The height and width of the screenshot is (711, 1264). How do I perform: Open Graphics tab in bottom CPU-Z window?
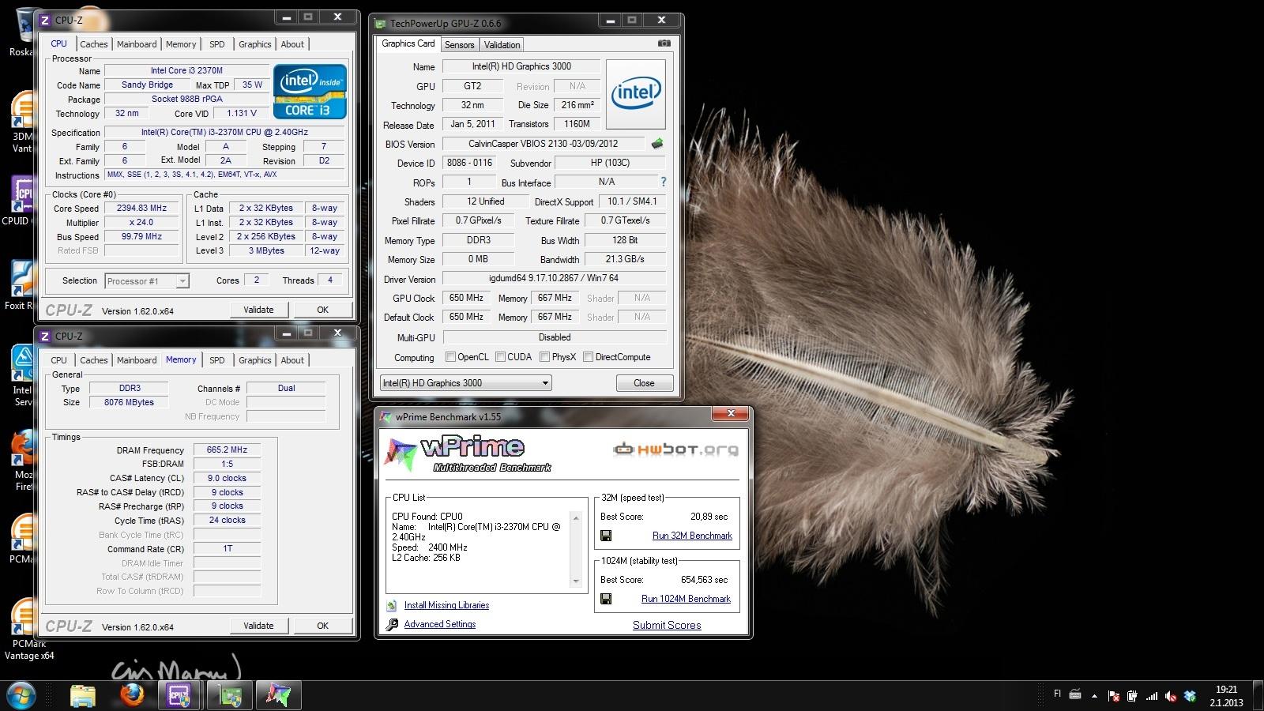pyautogui.click(x=254, y=360)
